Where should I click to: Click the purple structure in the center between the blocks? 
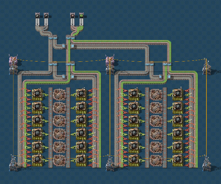(110, 60)
